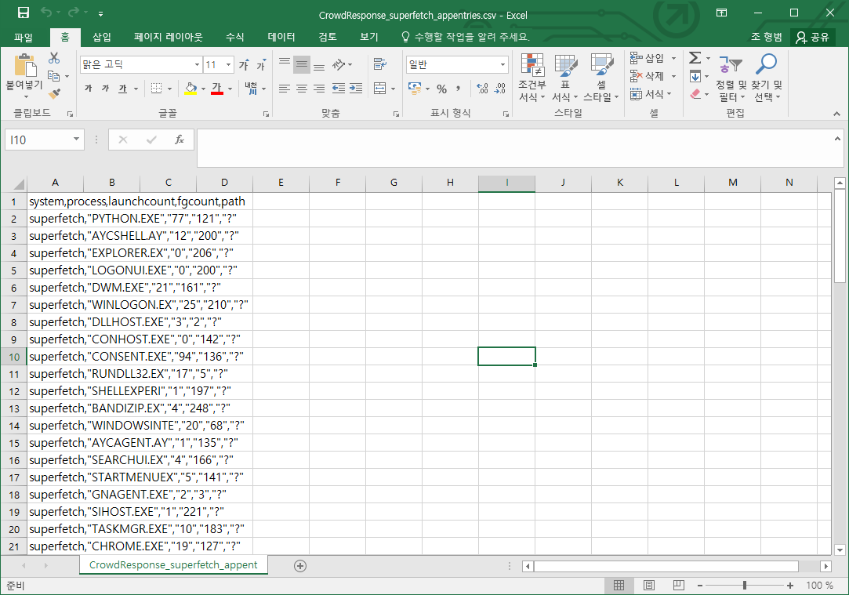Select the Format Painter brush icon
Image resolution: width=849 pixels, height=595 pixels.
pyautogui.click(x=54, y=93)
